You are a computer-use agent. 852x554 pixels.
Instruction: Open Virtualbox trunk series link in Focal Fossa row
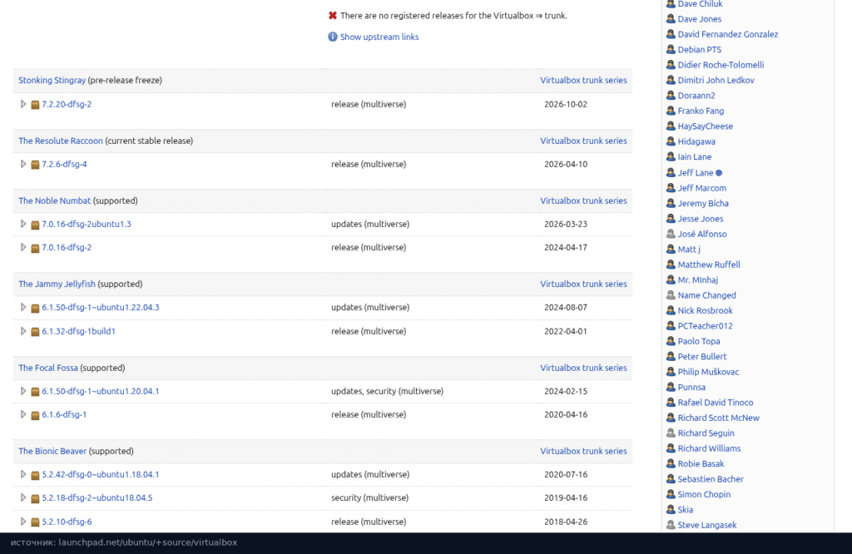(583, 368)
